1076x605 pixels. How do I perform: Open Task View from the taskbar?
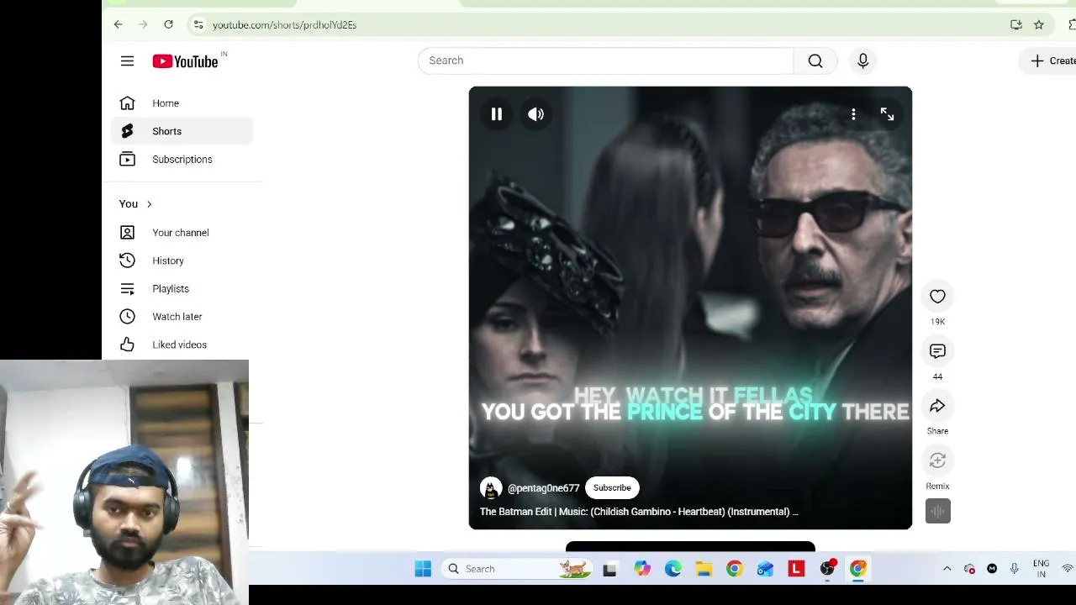610,569
